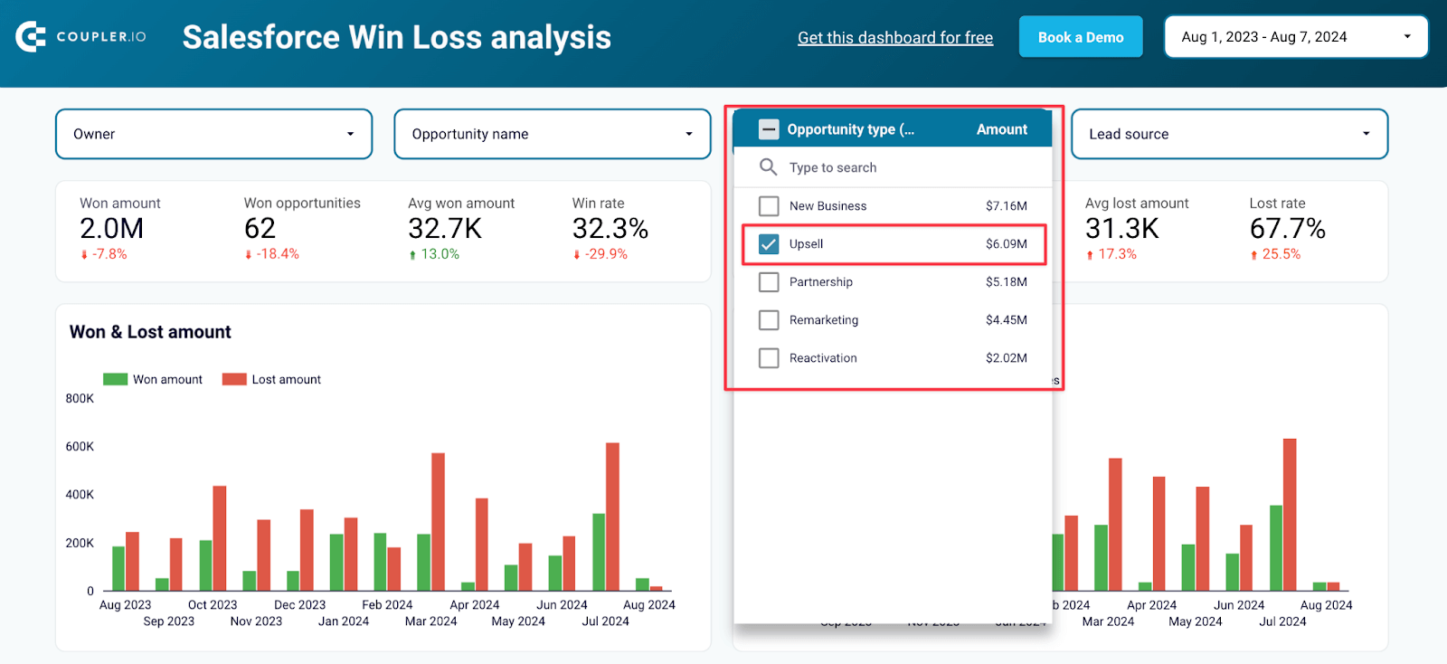Click the tall red Mar 2024 bar, left chart
This screenshot has width=1447, height=664.
pyautogui.click(x=439, y=522)
